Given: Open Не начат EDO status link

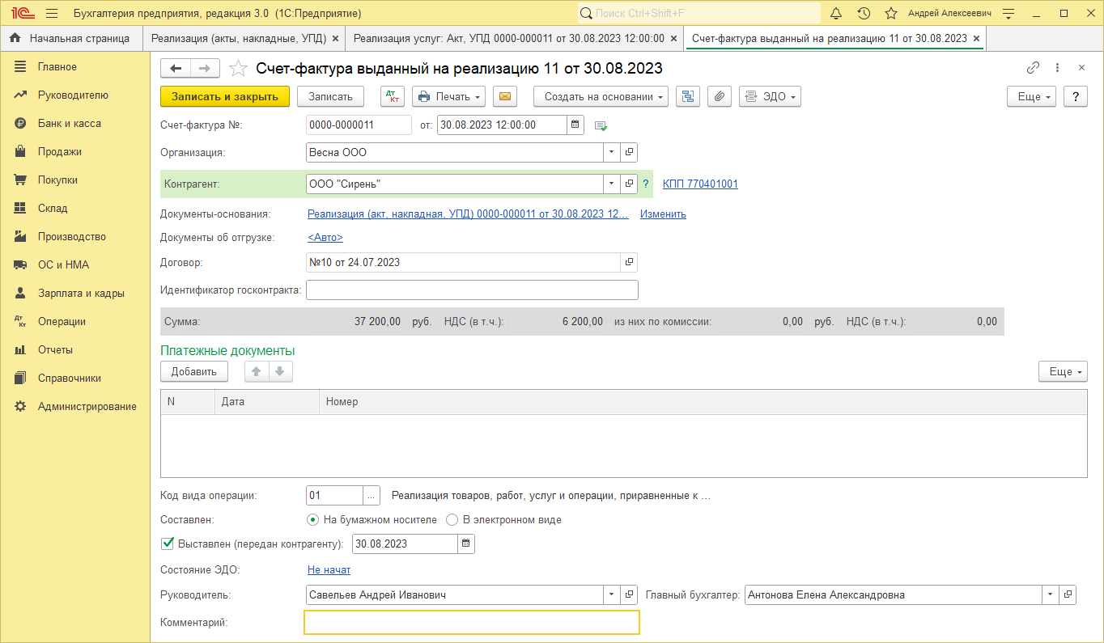Looking at the screenshot, I should tap(329, 569).
